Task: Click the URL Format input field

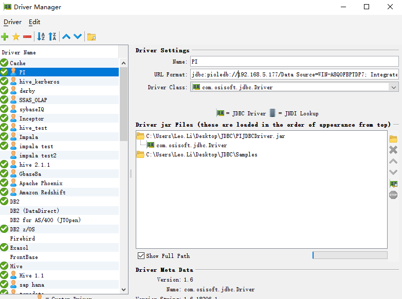Action: 295,74
